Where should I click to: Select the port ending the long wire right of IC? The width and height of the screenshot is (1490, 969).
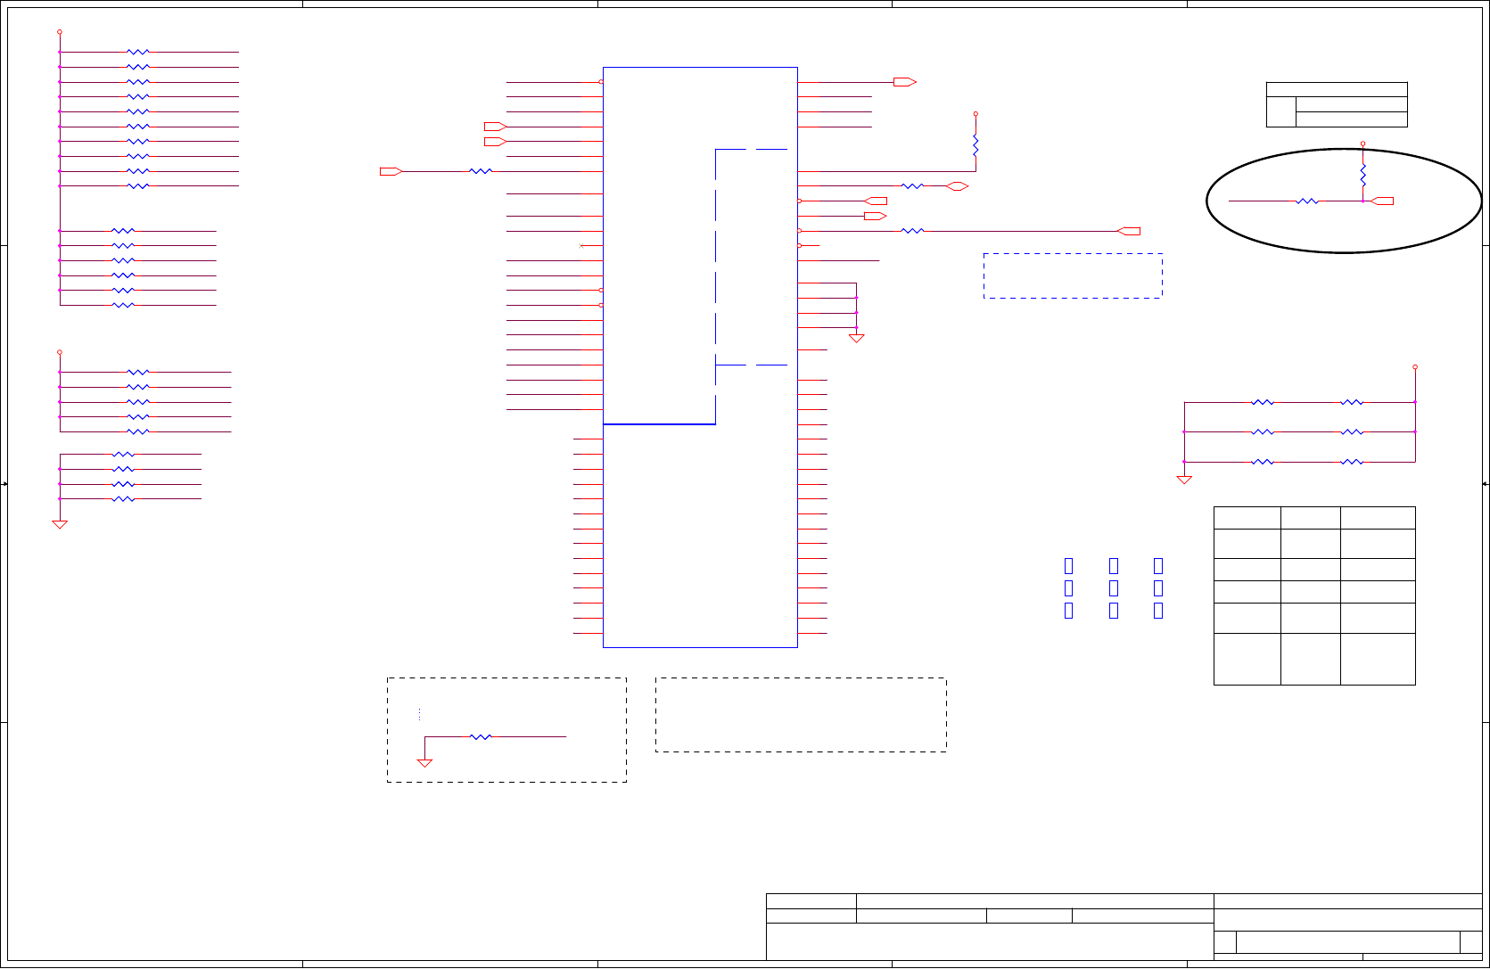click(1129, 231)
